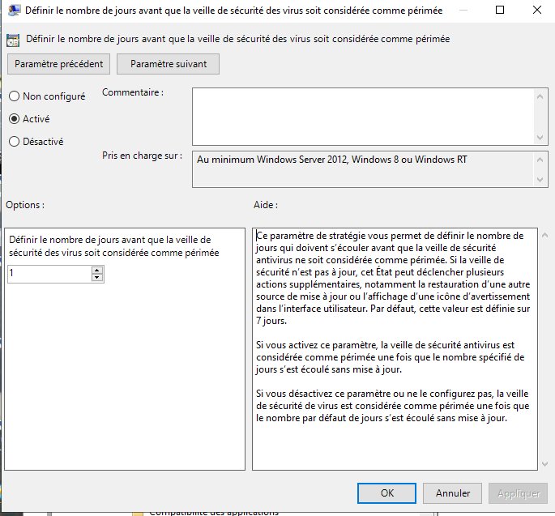The width and height of the screenshot is (555, 516).
Task: Go to Paramètre suivant
Action: pos(169,63)
